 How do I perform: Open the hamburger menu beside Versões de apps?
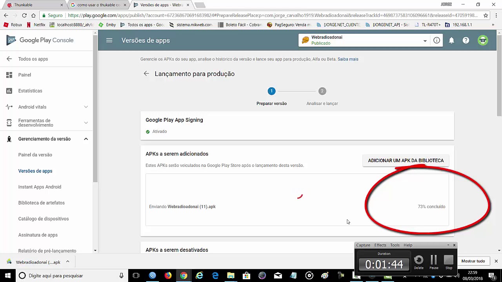(109, 40)
